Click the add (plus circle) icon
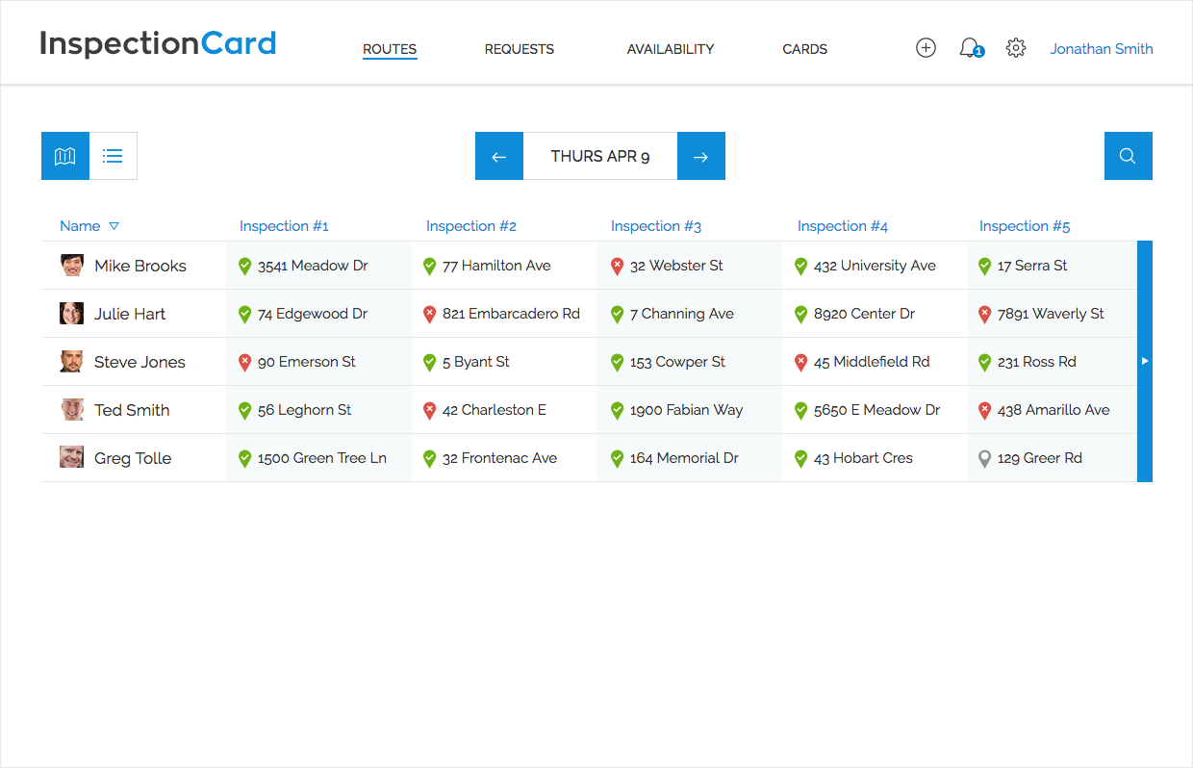 tap(926, 48)
